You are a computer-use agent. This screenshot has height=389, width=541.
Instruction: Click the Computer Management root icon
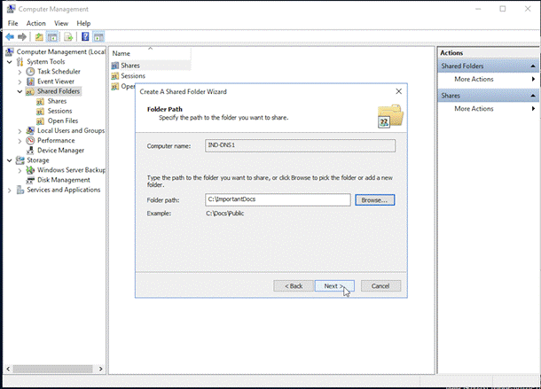point(10,51)
